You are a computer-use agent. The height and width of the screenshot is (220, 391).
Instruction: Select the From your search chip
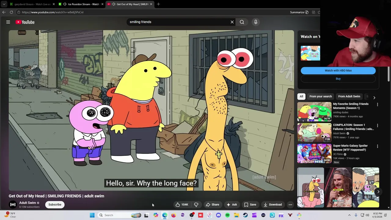pyautogui.click(x=320, y=97)
